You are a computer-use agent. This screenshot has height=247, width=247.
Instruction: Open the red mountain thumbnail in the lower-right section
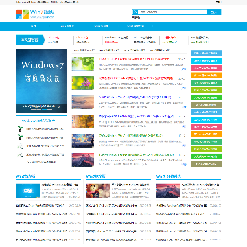pos(168,191)
